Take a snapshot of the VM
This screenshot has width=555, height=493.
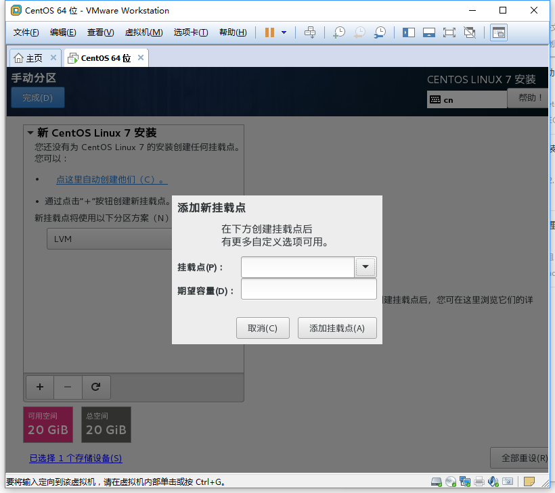click(339, 32)
